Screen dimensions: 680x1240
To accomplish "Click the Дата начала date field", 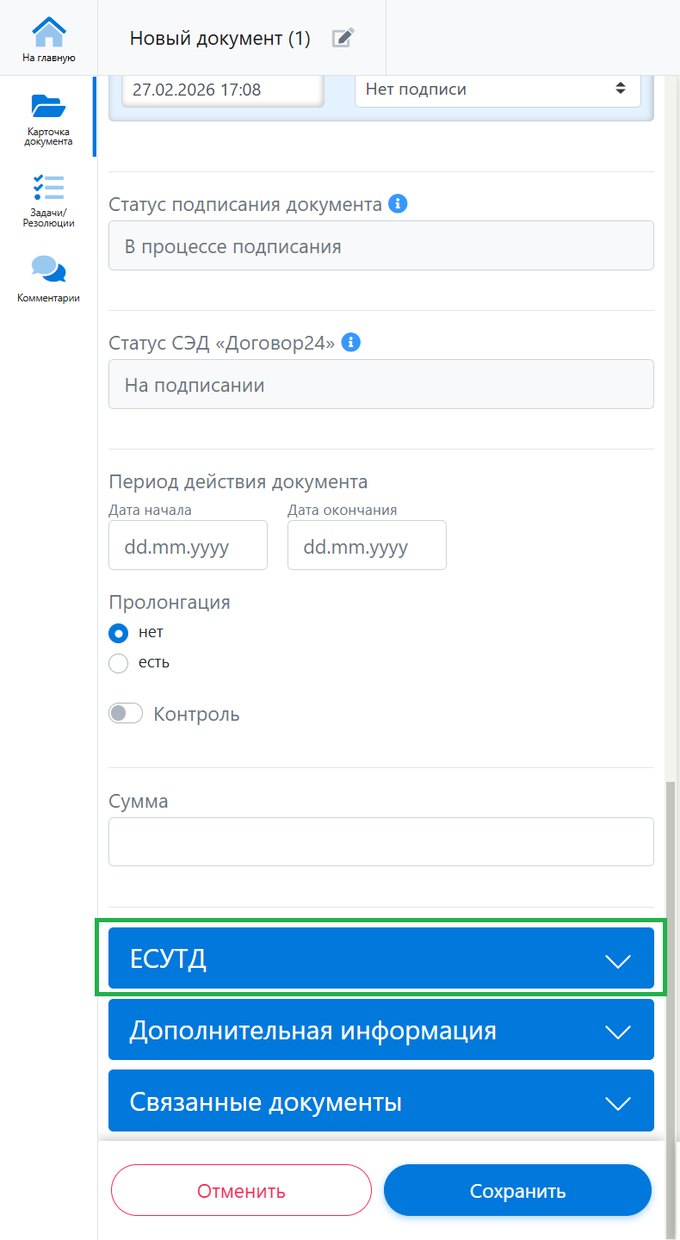I will pyautogui.click(x=188, y=546).
